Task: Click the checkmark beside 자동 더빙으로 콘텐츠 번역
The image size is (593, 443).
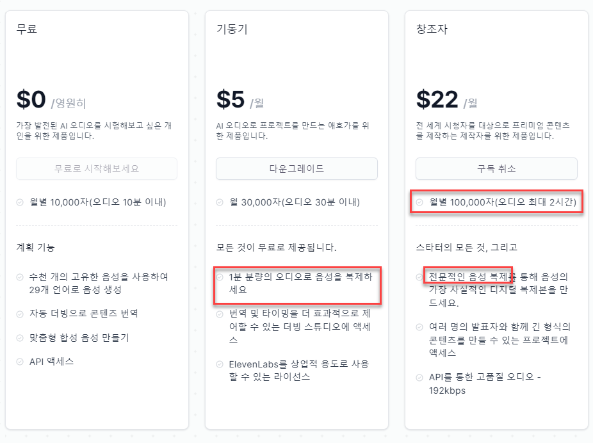Action: click(20, 314)
